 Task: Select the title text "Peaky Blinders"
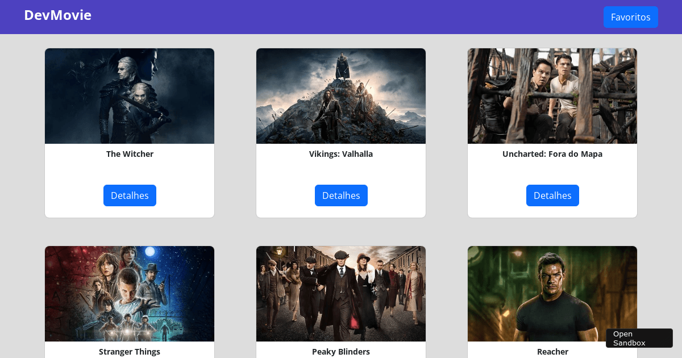click(341, 352)
